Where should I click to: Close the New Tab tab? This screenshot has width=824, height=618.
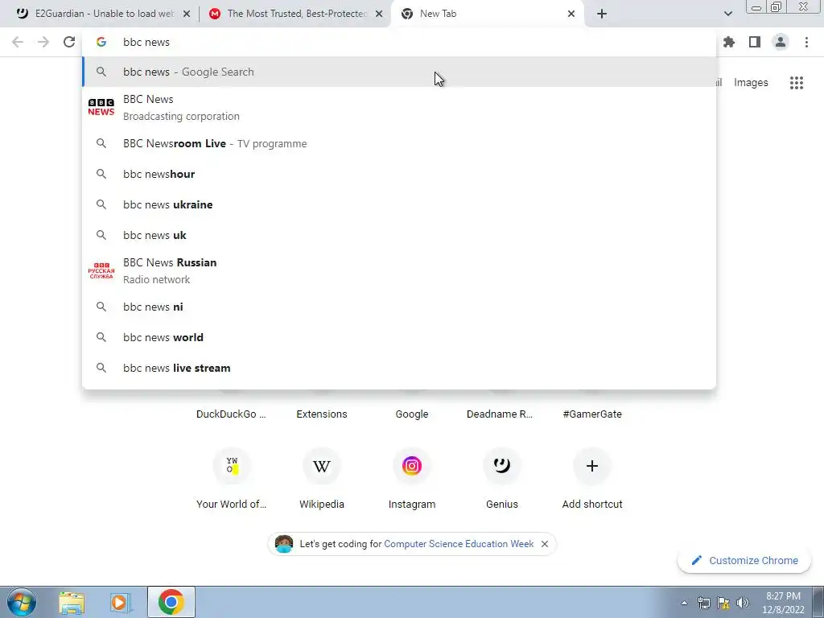tap(571, 14)
